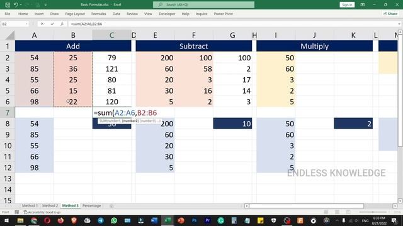
Task: Switch to the Home ribbon tab
Action: pyautogui.click(x=23, y=14)
